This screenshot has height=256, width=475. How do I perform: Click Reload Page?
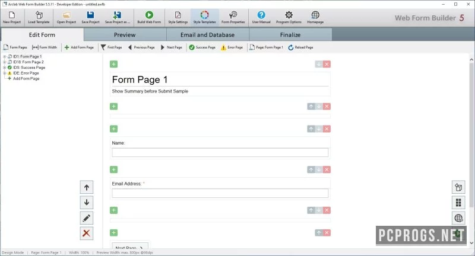point(300,47)
